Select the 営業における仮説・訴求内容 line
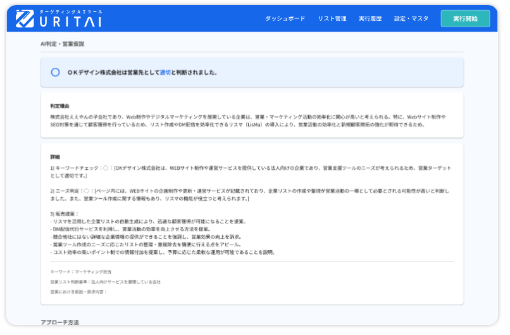The image size is (510, 335). [x=78, y=292]
